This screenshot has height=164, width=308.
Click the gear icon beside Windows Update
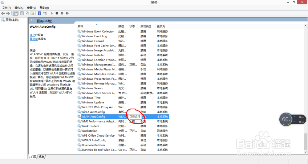pos(79,102)
